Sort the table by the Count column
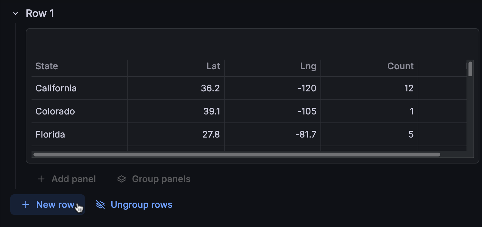This screenshot has height=227, width=482. pos(400,66)
